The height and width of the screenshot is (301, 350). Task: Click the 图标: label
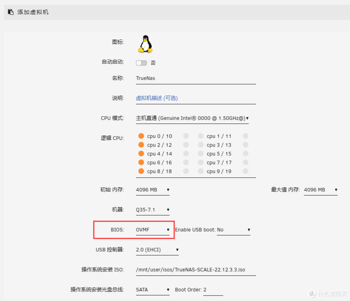coord(118,42)
